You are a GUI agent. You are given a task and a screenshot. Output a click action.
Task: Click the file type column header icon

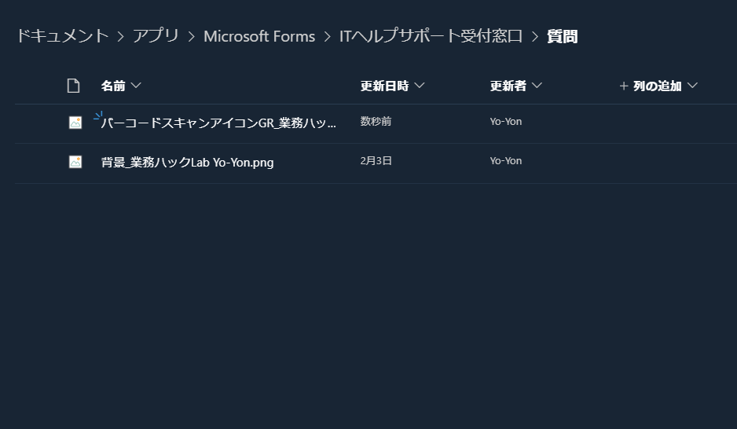pyautogui.click(x=73, y=86)
